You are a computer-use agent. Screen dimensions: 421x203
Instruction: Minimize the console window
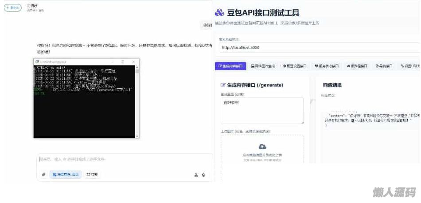point(113,62)
